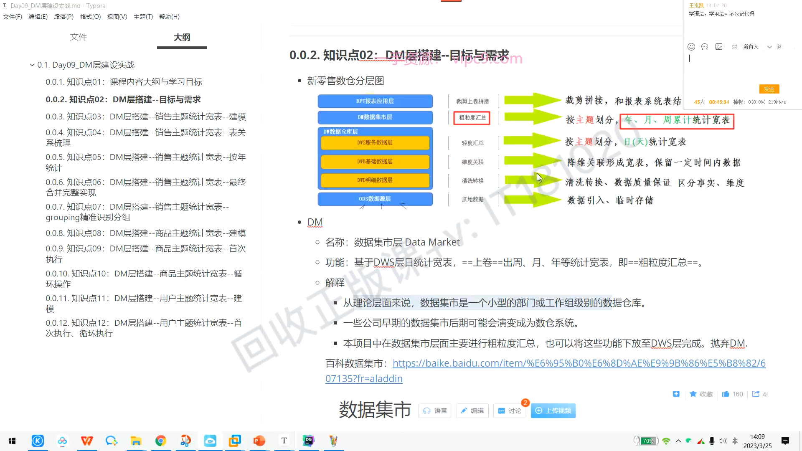Open DataGrip from the taskbar

tap(309, 441)
